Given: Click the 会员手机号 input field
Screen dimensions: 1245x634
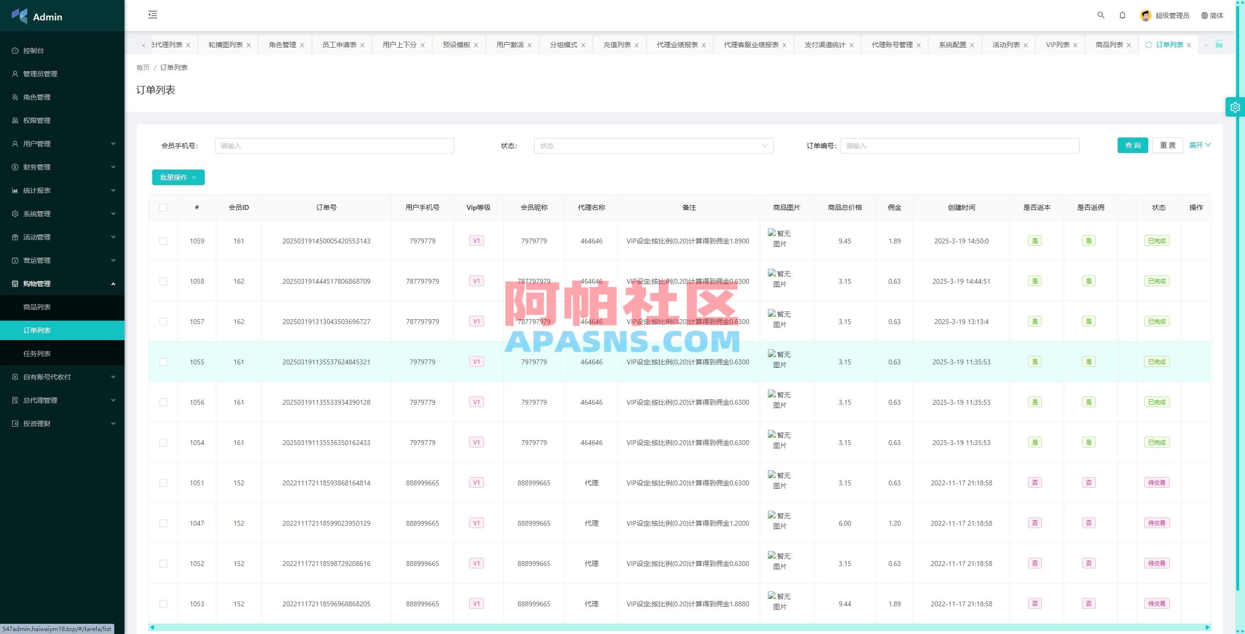Looking at the screenshot, I should (x=334, y=145).
